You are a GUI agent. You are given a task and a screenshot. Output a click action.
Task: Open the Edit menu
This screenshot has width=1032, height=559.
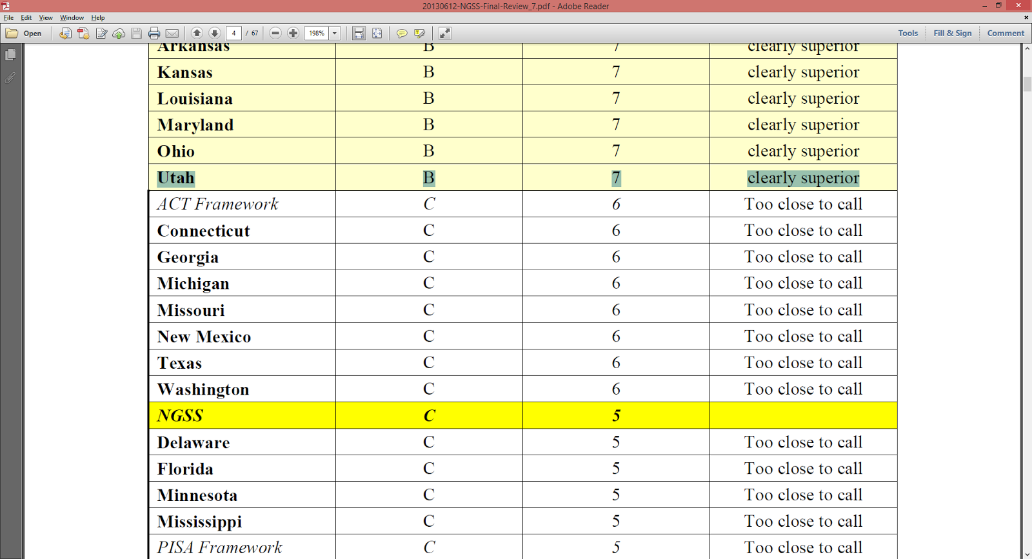[26, 18]
